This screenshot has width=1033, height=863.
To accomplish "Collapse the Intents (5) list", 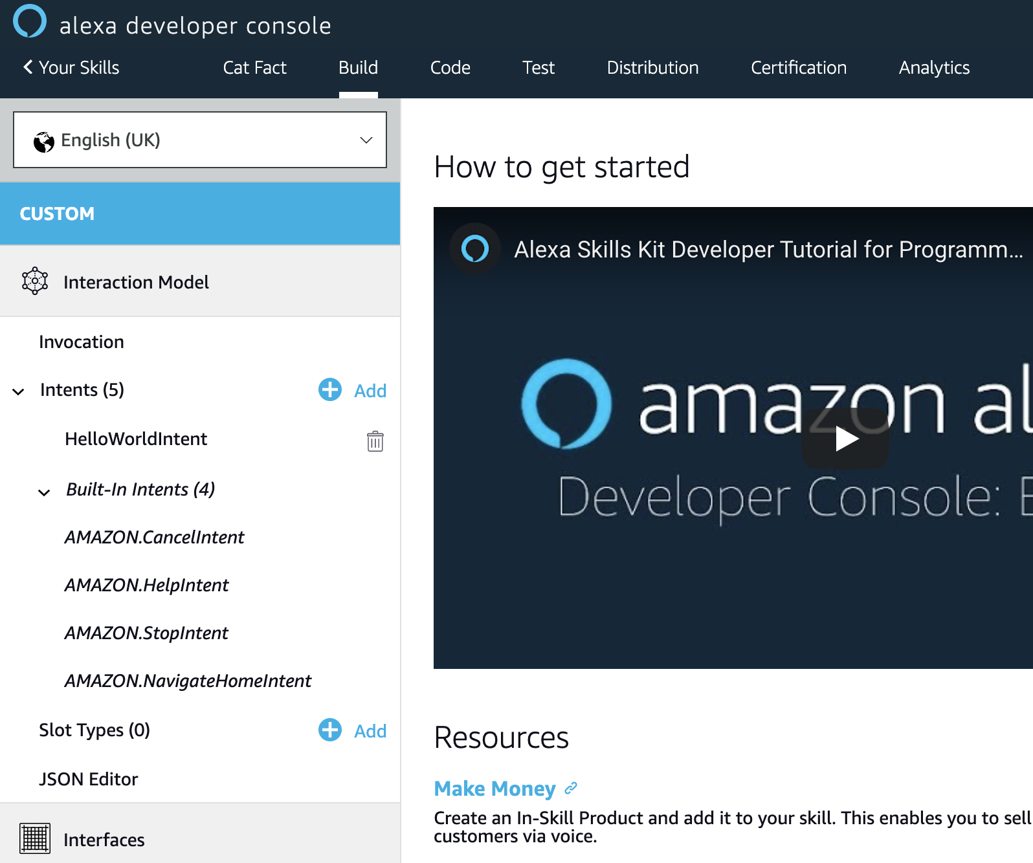I will 19,391.
